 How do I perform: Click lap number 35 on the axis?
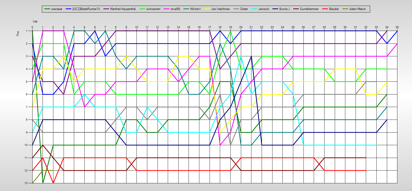397,27
